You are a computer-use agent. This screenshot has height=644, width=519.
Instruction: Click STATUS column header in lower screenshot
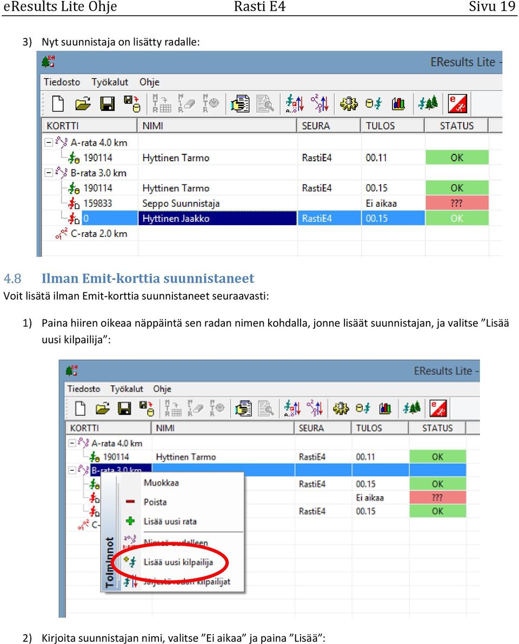tap(437, 428)
